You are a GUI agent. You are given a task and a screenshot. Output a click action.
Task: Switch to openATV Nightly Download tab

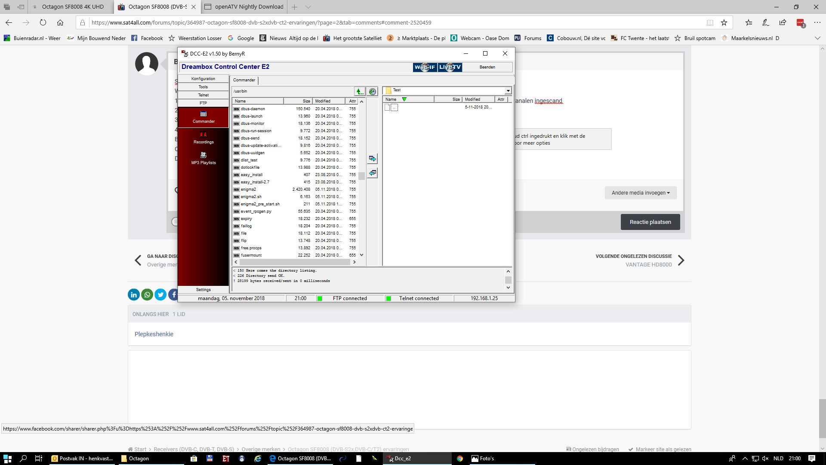tap(244, 7)
